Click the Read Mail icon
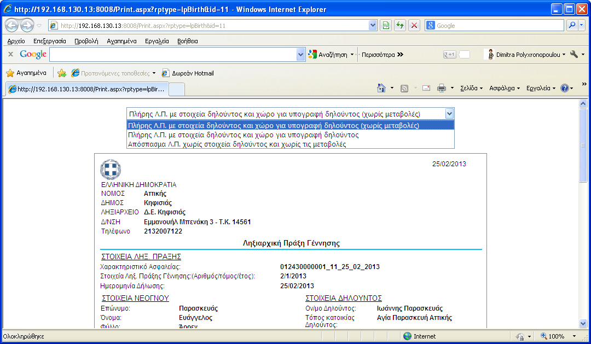The width and height of the screenshot is (591, 344). pyautogui.click(x=426, y=88)
